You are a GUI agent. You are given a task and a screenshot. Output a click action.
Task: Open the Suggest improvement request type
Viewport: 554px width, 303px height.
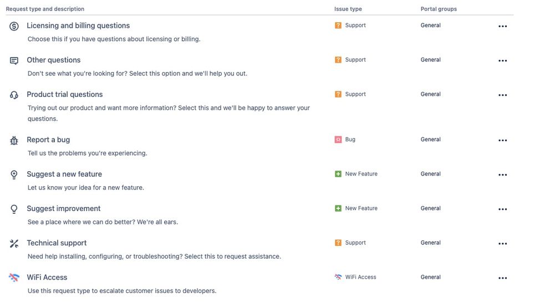tap(64, 208)
